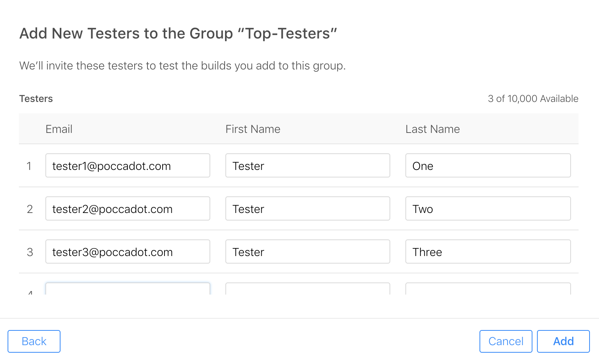Click the empty Last Name field in row 4
Screen dimensions: 599x361
488,289
